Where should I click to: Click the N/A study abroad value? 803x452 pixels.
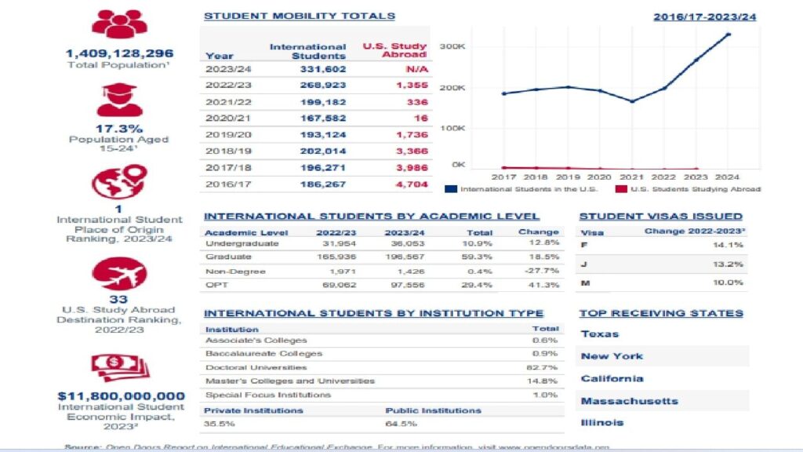(417, 69)
